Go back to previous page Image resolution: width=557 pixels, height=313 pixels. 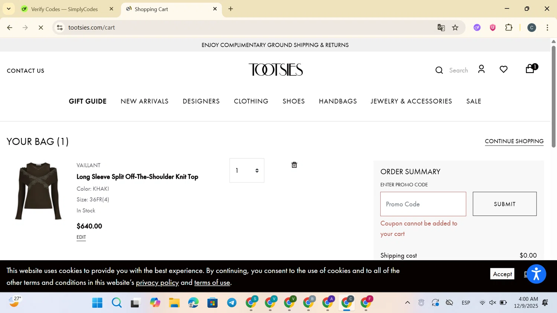[10, 27]
